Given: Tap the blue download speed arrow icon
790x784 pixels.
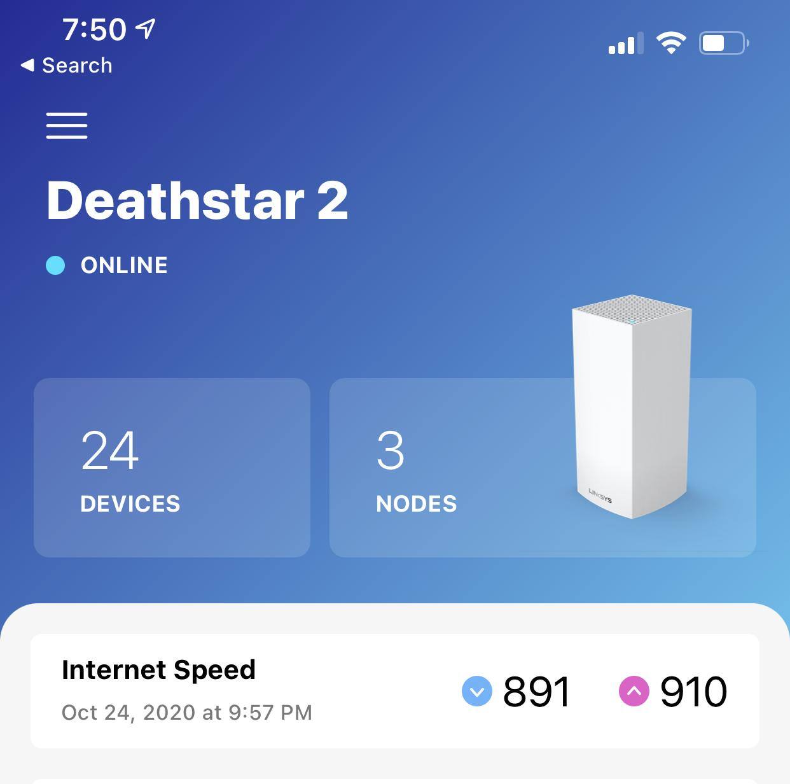Looking at the screenshot, I should pyautogui.click(x=476, y=691).
